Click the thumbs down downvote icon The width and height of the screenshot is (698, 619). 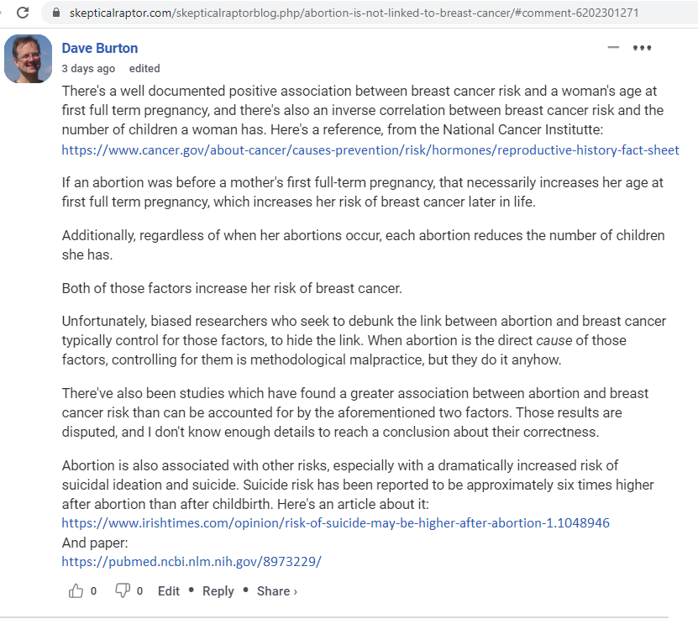tap(123, 590)
